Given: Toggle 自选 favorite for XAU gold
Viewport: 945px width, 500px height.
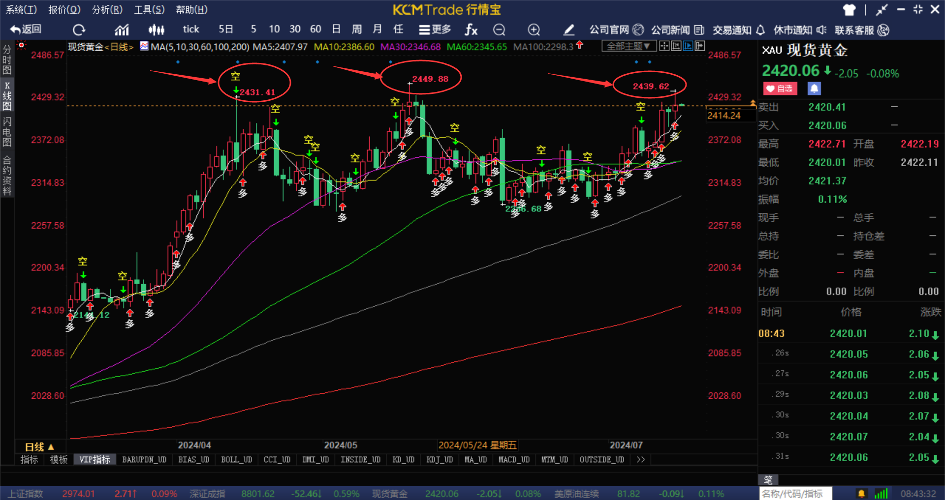Looking at the screenshot, I should click(781, 88).
